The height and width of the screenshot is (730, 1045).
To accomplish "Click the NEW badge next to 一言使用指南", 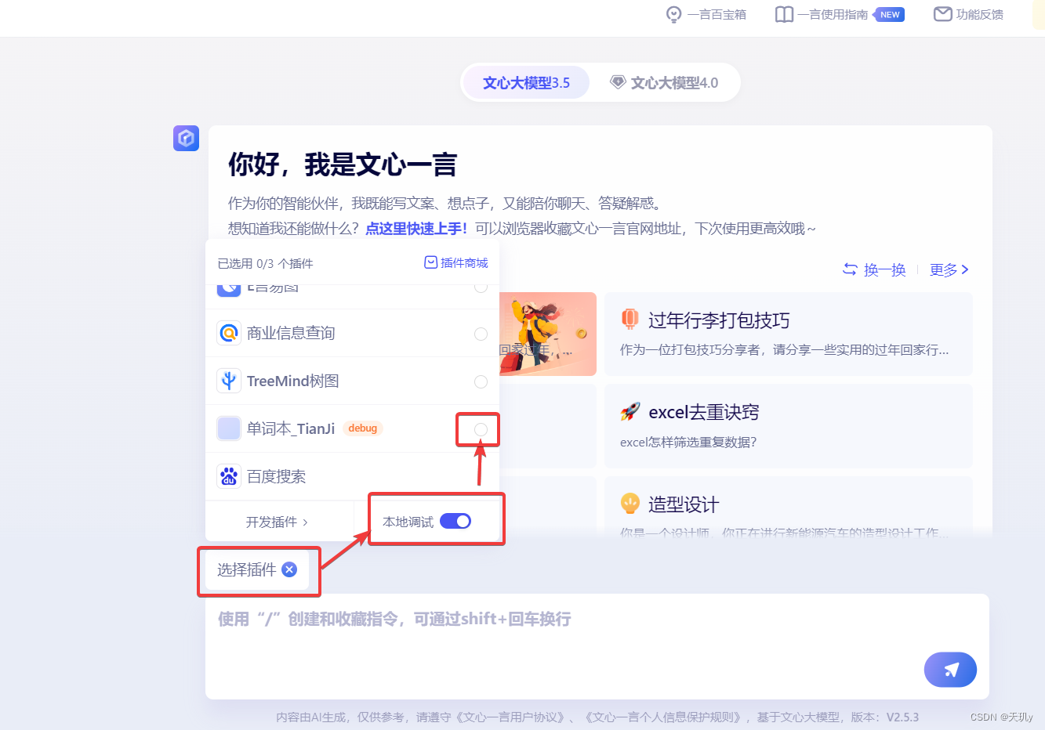I will 889,14.
